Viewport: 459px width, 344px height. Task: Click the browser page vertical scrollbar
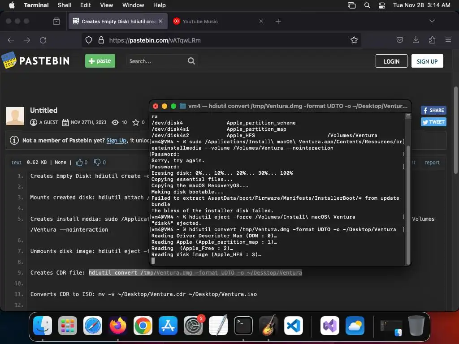(456, 130)
